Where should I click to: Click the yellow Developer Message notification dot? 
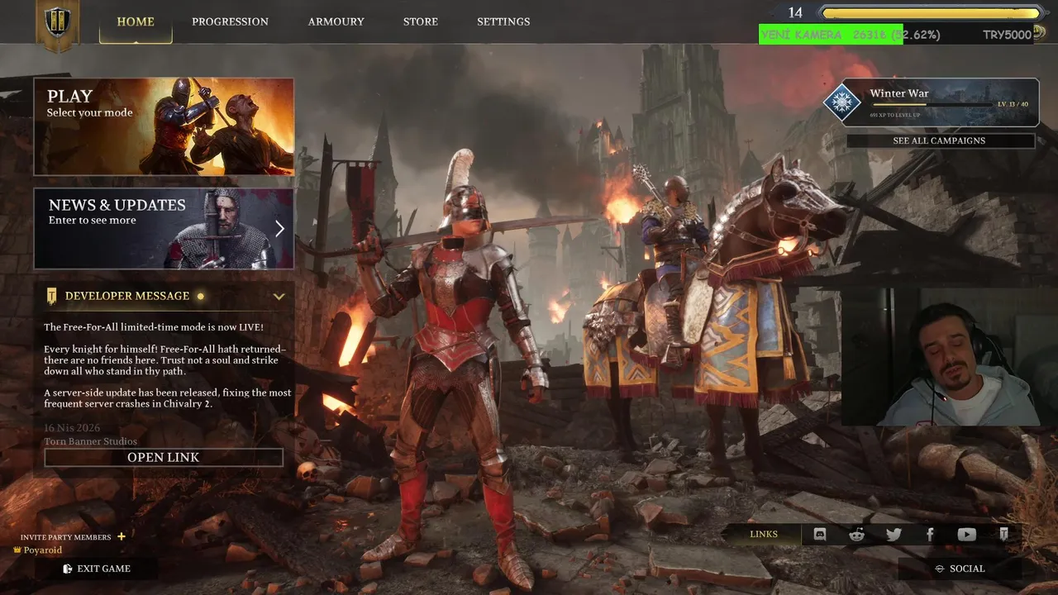[x=200, y=296]
